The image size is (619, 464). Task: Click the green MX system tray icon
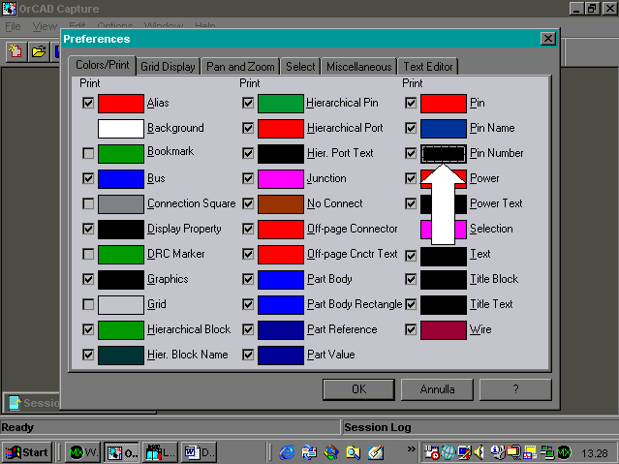click(x=564, y=452)
